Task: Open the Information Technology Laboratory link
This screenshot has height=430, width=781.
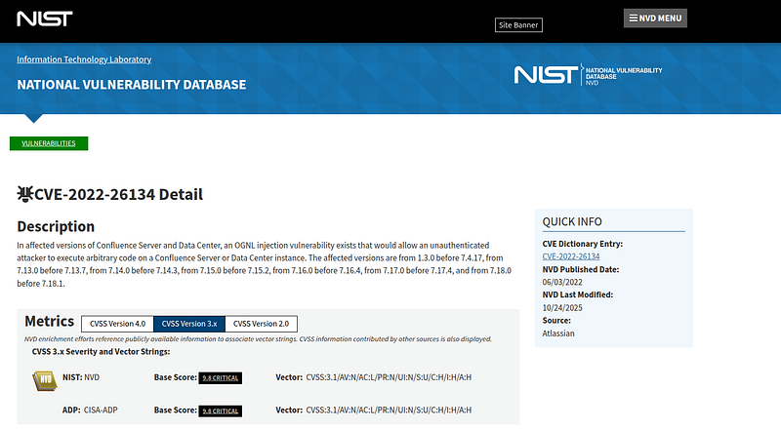Action: point(84,59)
